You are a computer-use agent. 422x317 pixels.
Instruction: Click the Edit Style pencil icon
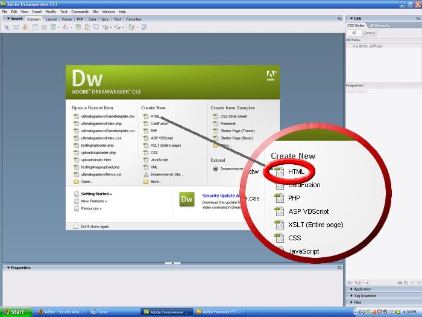(x=412, y=283)
